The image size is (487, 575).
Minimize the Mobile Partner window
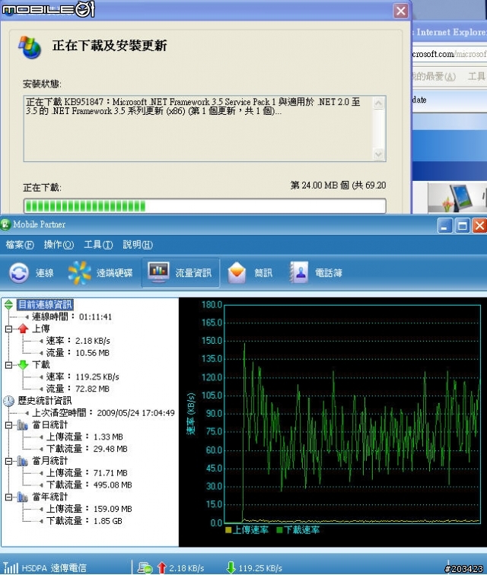pos(445,225)
